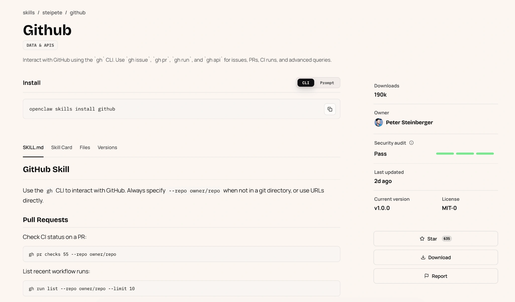Click Peter Steinberger's avatar image
Viewport: 515px width, 302px height.
[378, 122]
